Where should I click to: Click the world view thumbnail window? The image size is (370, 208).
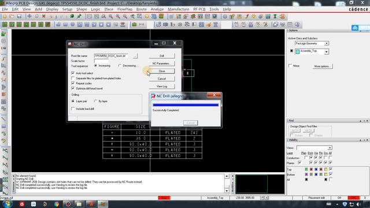tap(260, 184)
